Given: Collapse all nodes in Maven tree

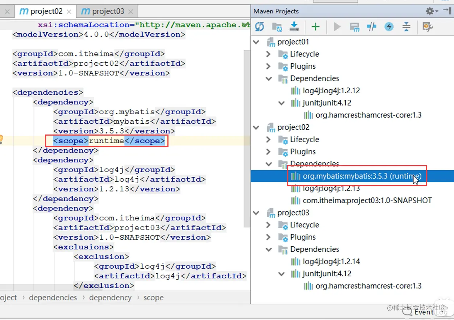Looking at the screenshot, I should pos(407,26).
